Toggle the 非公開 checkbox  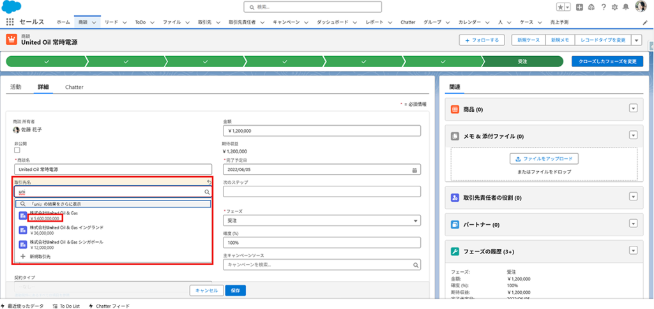tap(17, 150)
